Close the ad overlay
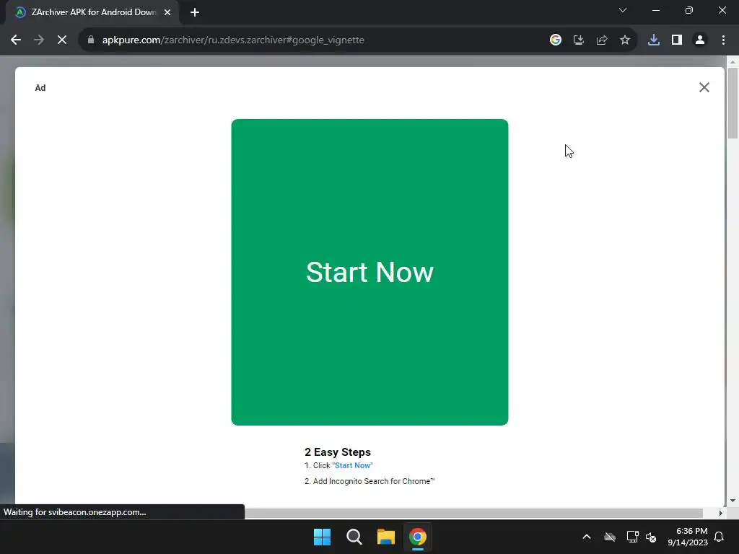The image size is (739, 554). pyautogui.click(x=704, y=87)
